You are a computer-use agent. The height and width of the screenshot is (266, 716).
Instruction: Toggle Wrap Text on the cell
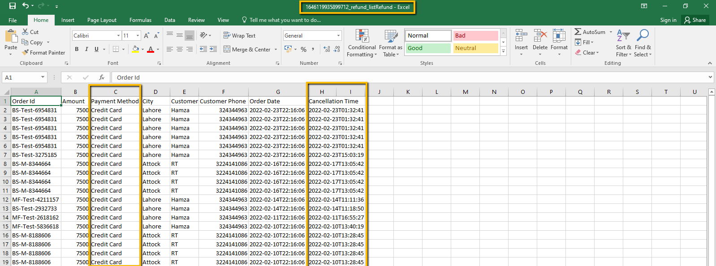(240, 36)
